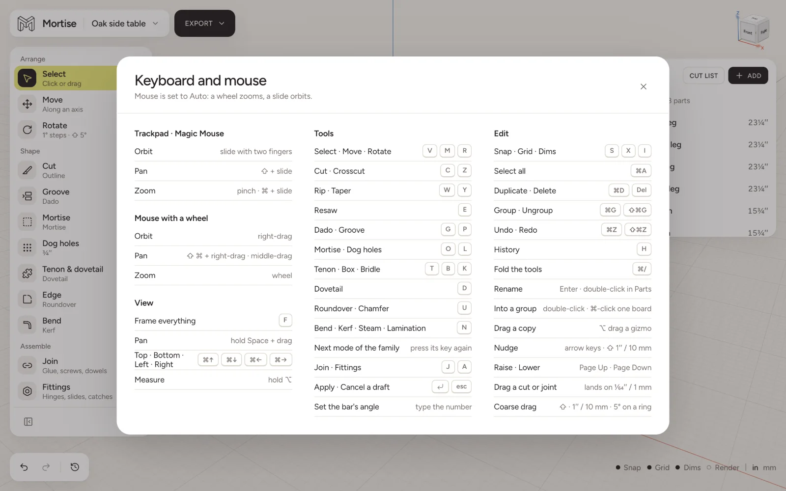Select the Bend tool icon
The width and height of the screenshot is (786, 491).
coord(28,325)
